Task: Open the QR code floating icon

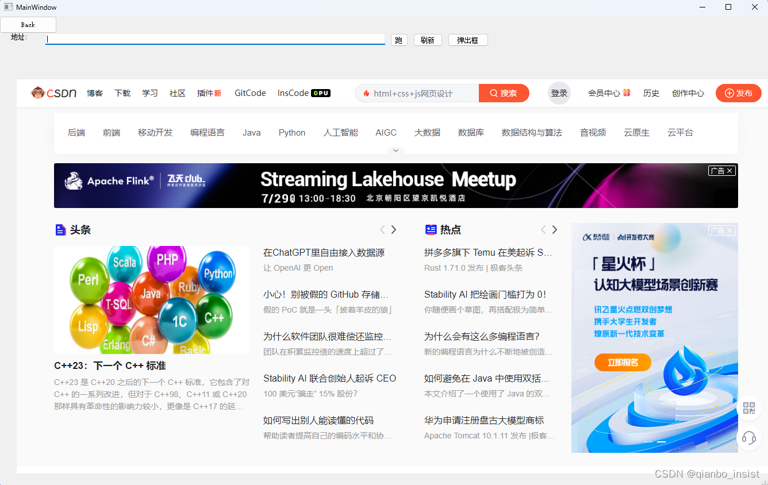Action: [x=749, y=408]
